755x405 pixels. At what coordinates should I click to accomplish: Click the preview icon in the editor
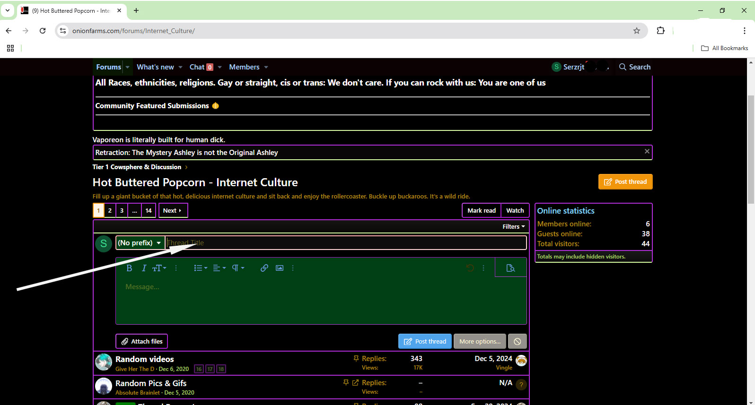pos(510,268)
